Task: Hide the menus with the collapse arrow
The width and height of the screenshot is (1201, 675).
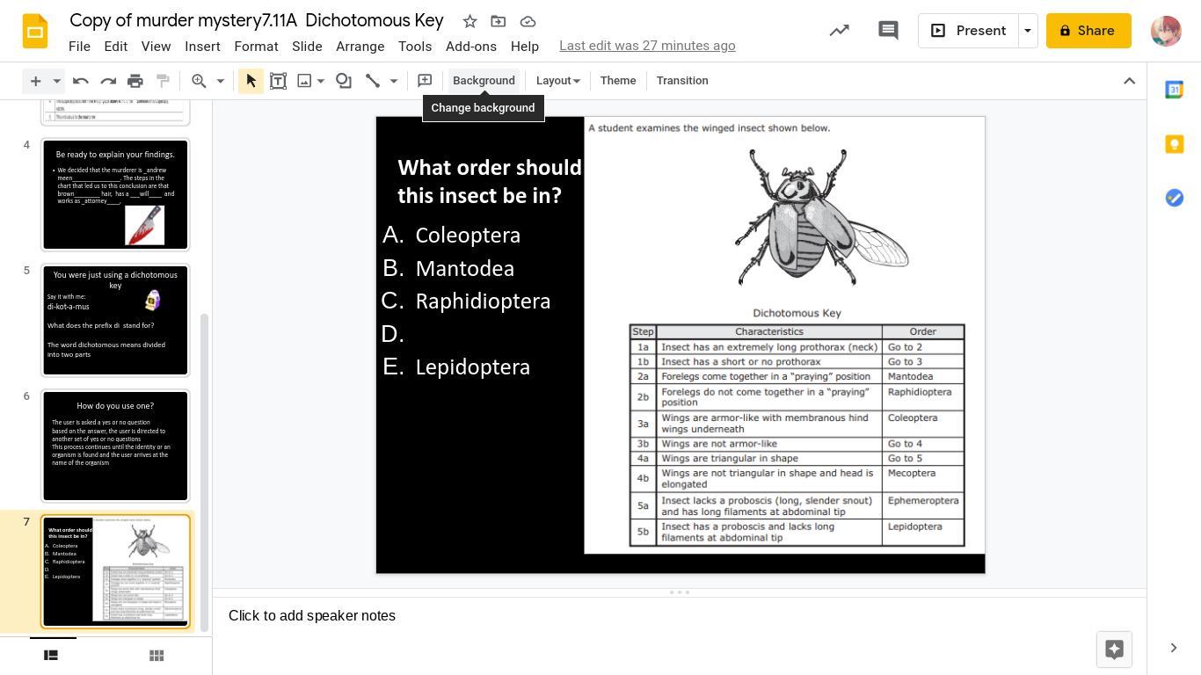Action: click(1130, 81)
